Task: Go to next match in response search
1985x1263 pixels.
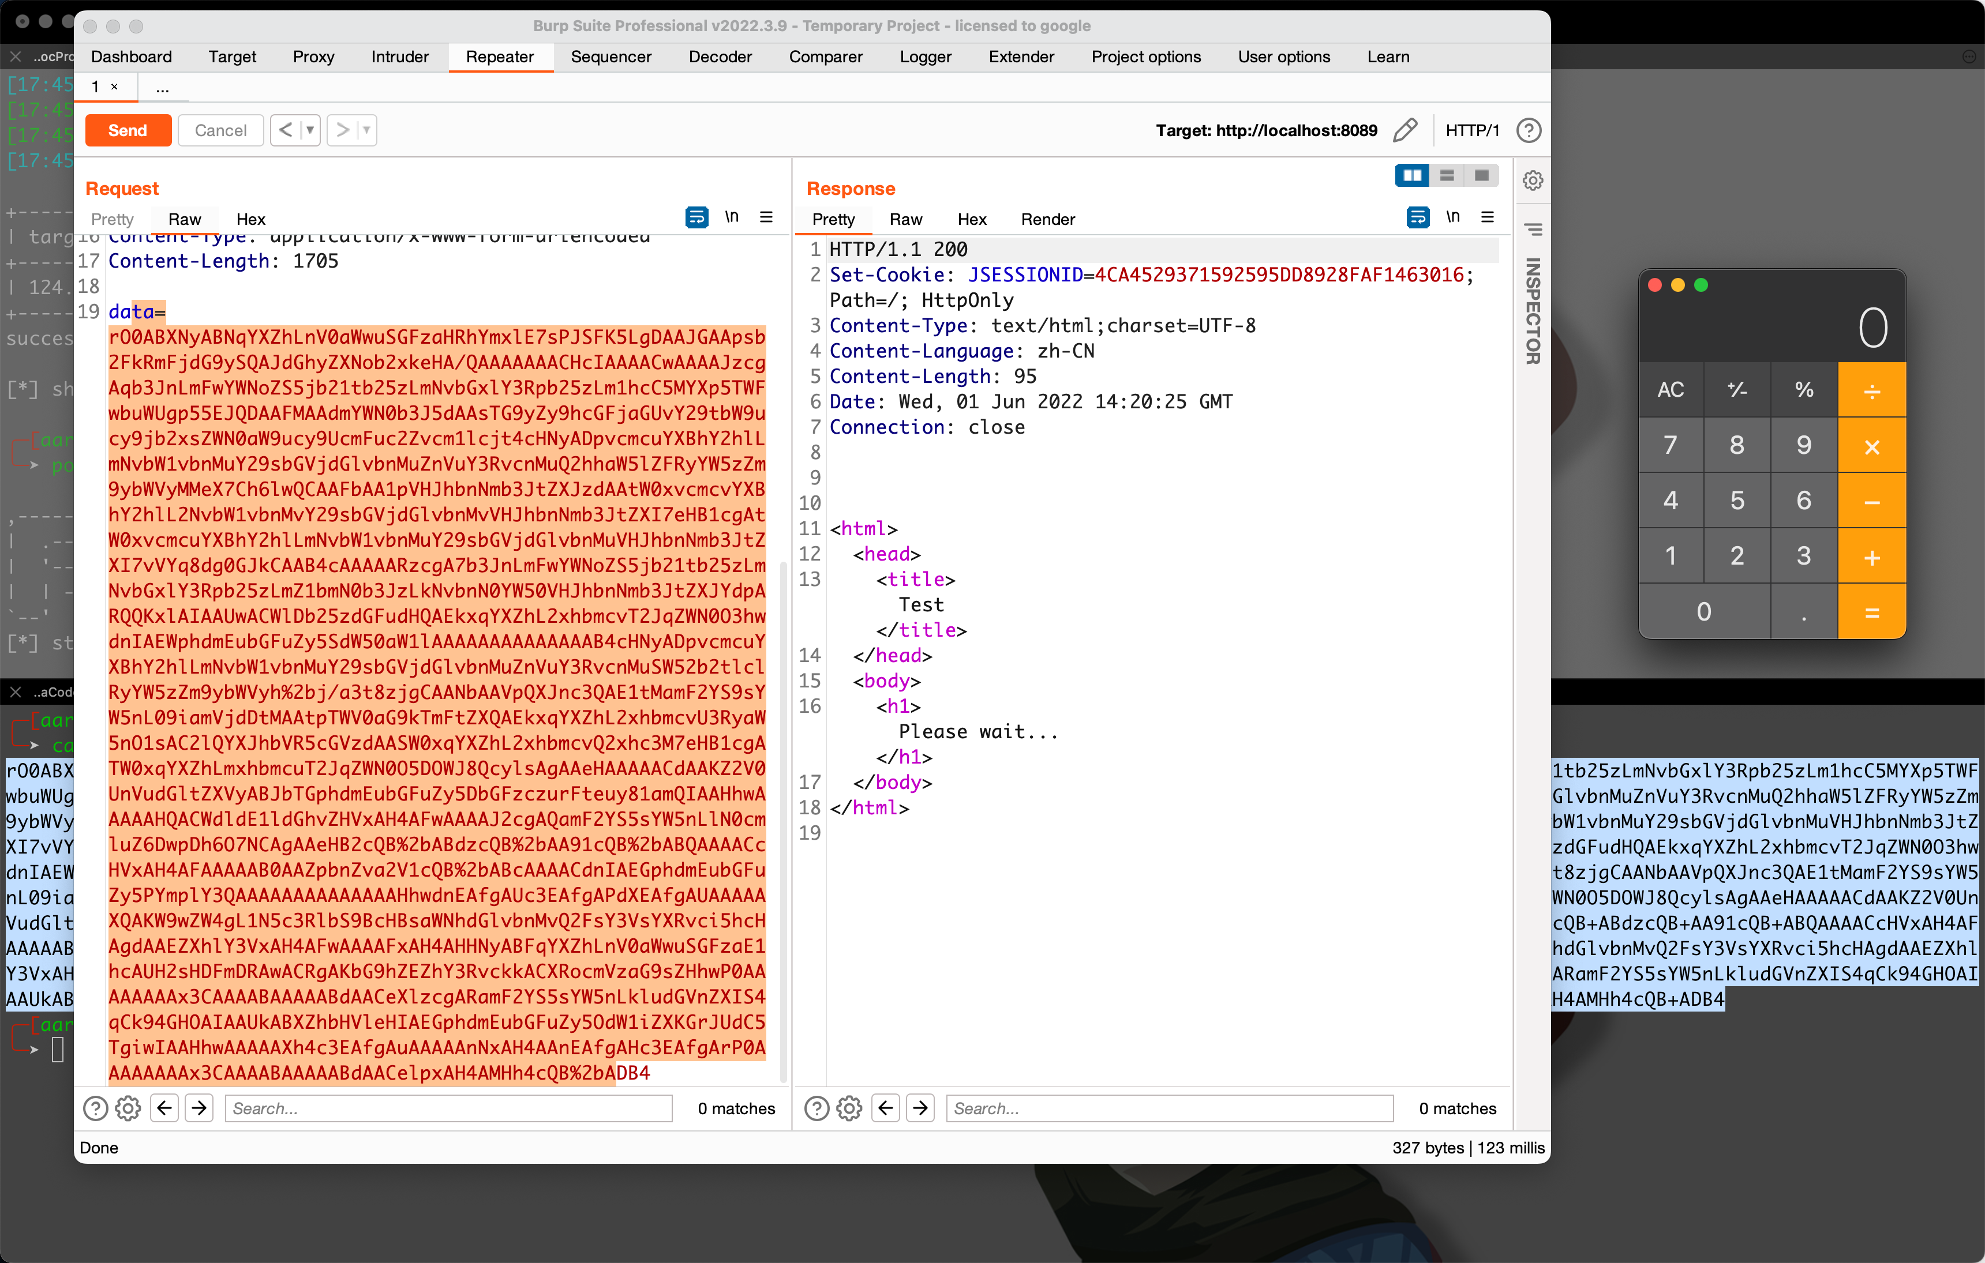Action: coord(921,1108)
